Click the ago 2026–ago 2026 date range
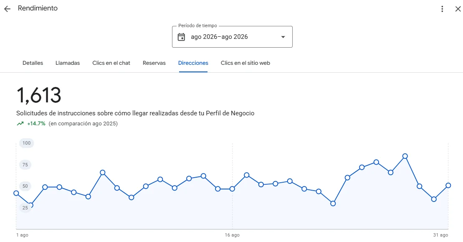 [x=219, y=37]
